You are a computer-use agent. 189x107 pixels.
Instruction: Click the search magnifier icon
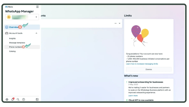(18, 99)
